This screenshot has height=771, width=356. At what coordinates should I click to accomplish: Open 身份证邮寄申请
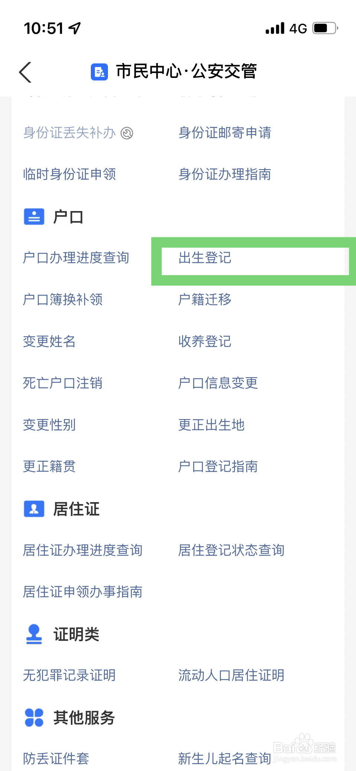[x=225, y=132]
